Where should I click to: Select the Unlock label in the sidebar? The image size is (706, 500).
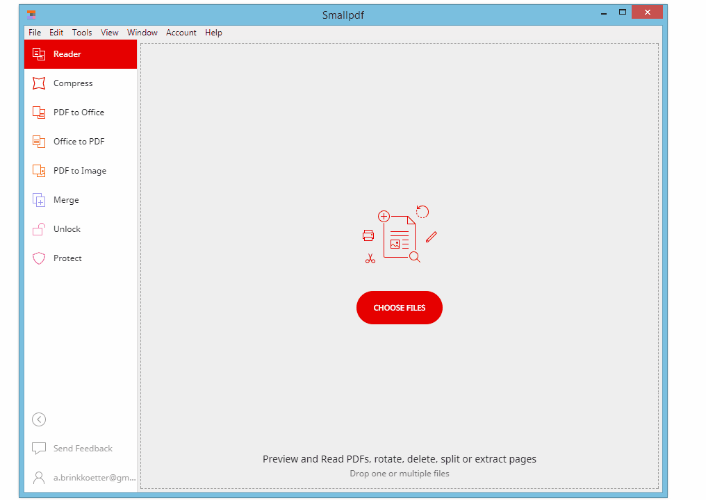coord(67,229)
